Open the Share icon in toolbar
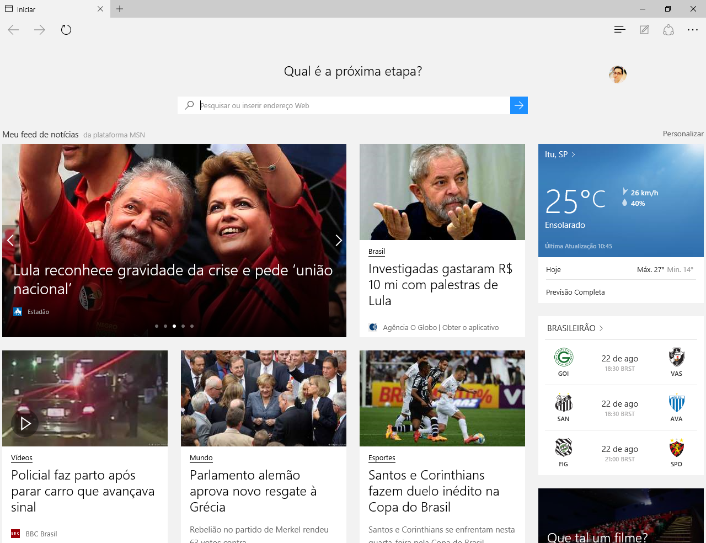706x543 pixels. click(x=668, y=30)
